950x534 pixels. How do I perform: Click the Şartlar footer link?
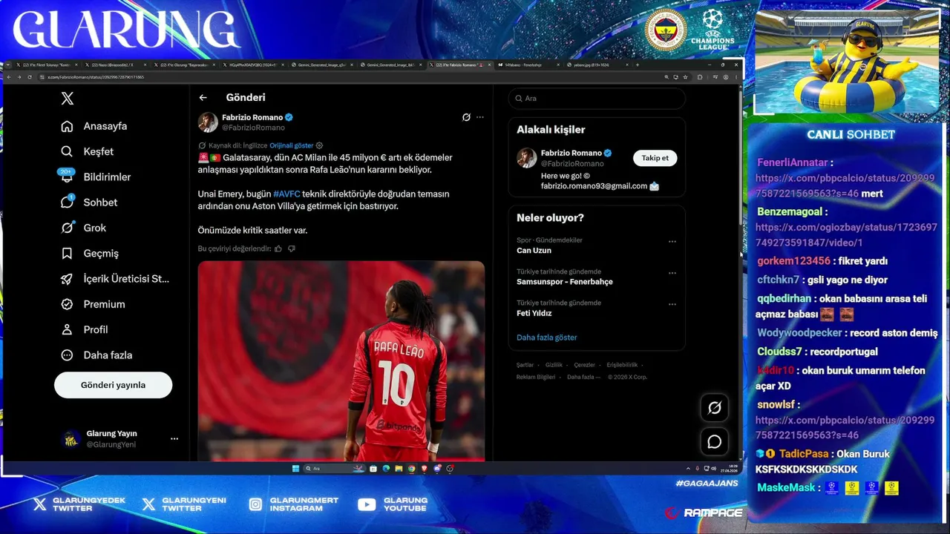[525, 365]
